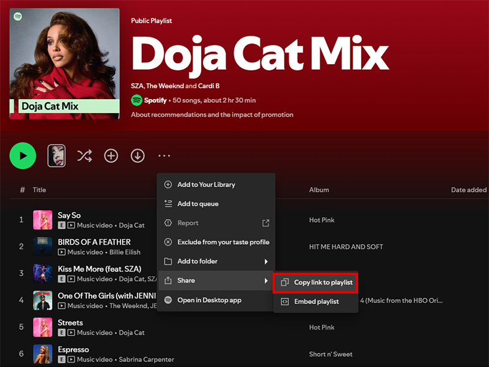Click the music video icon under Say So
This screenshot has height=367, width=489.
coord(71,225)
